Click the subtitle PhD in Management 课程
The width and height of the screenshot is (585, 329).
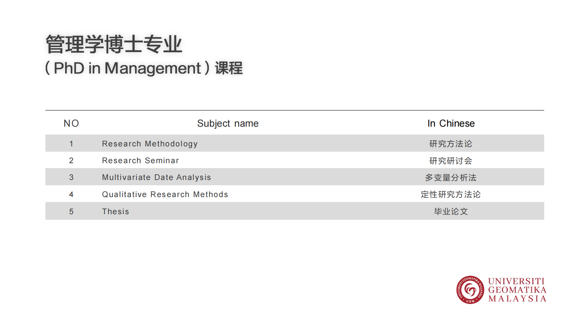(x=144, y=68)
